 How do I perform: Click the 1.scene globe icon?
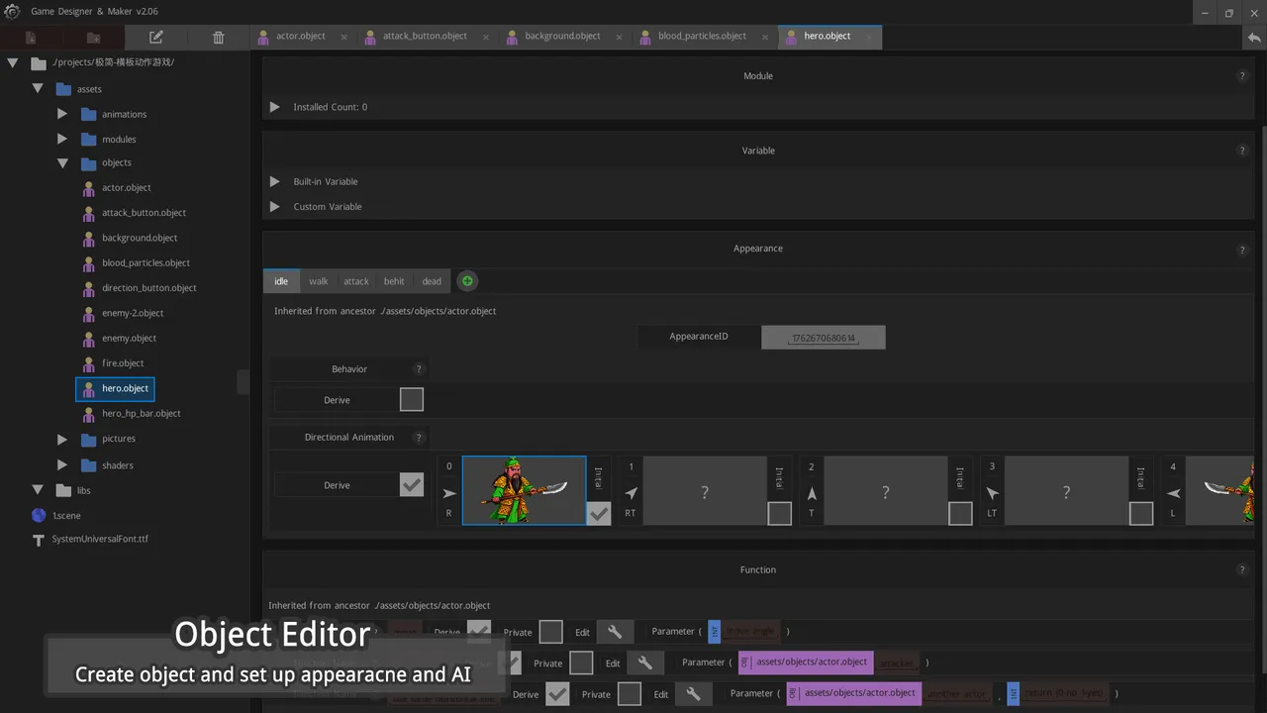pos(39,515)
